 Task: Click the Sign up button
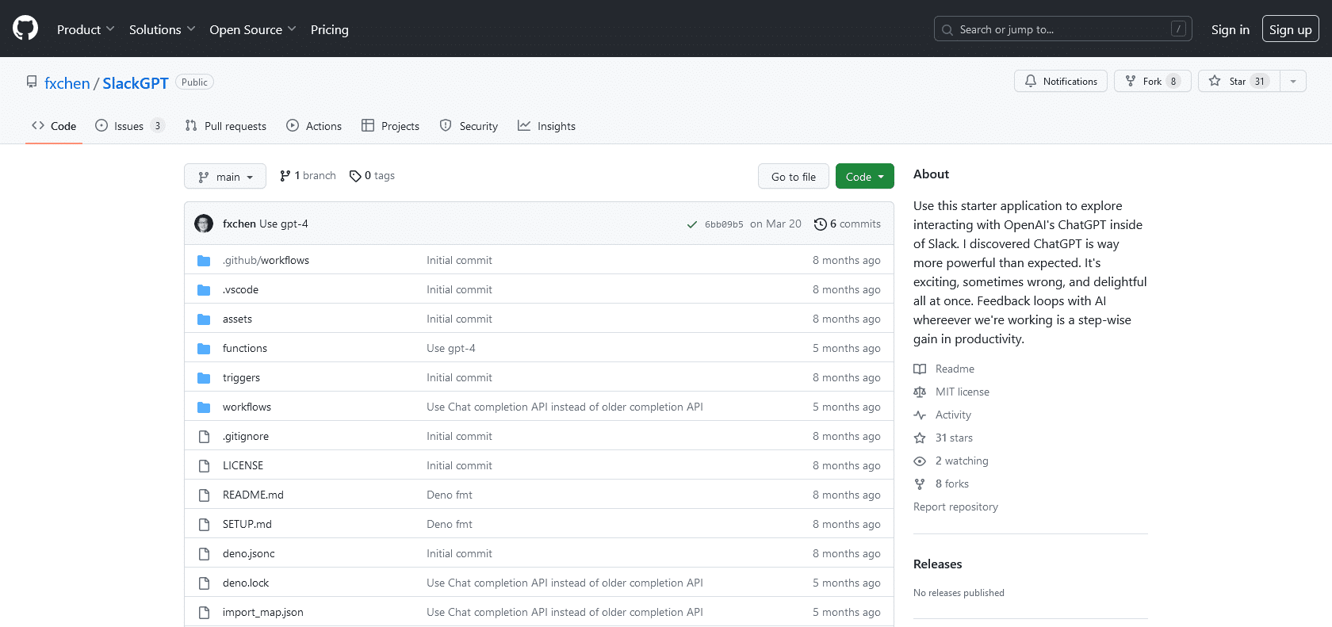tap(1291, 29)
